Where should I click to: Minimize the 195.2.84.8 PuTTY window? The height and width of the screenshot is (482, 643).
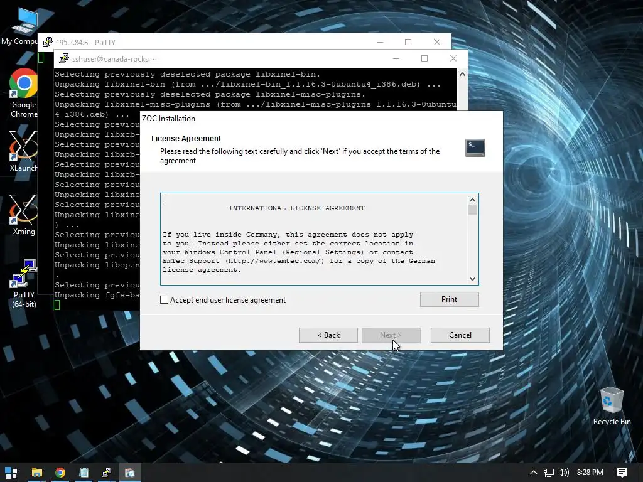pyautogui.click(x=380, y=42)
